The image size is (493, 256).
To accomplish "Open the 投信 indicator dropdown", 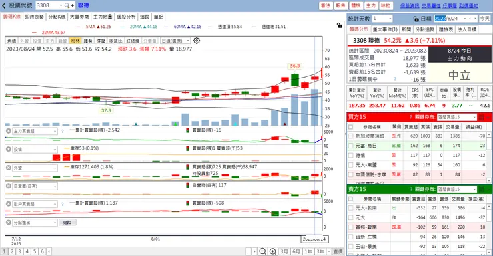I will point(55,150).
